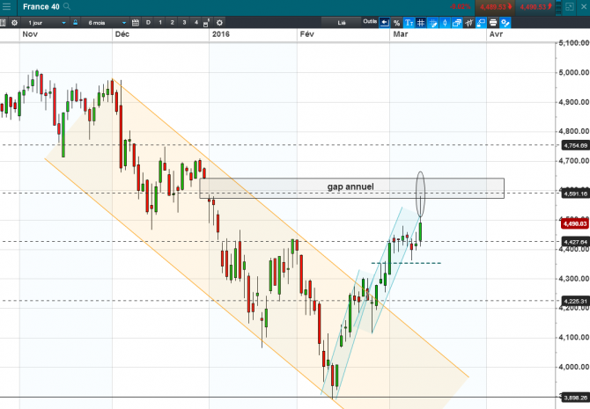Click the overlapping windows icon

457,23
